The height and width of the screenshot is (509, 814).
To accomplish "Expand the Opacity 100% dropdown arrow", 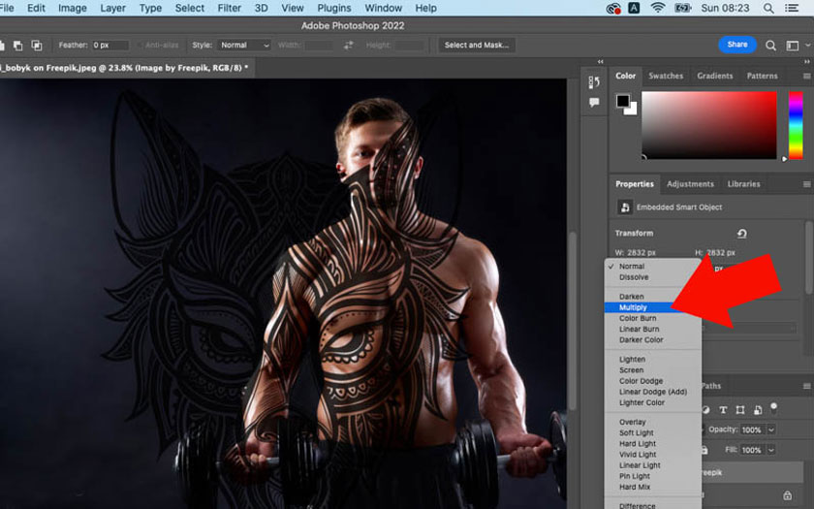I will pyautogui.click(x=771, y=429).
